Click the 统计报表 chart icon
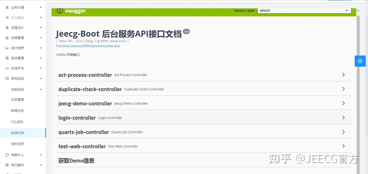Viewport: 368px width, 174px height. point(7,48)
